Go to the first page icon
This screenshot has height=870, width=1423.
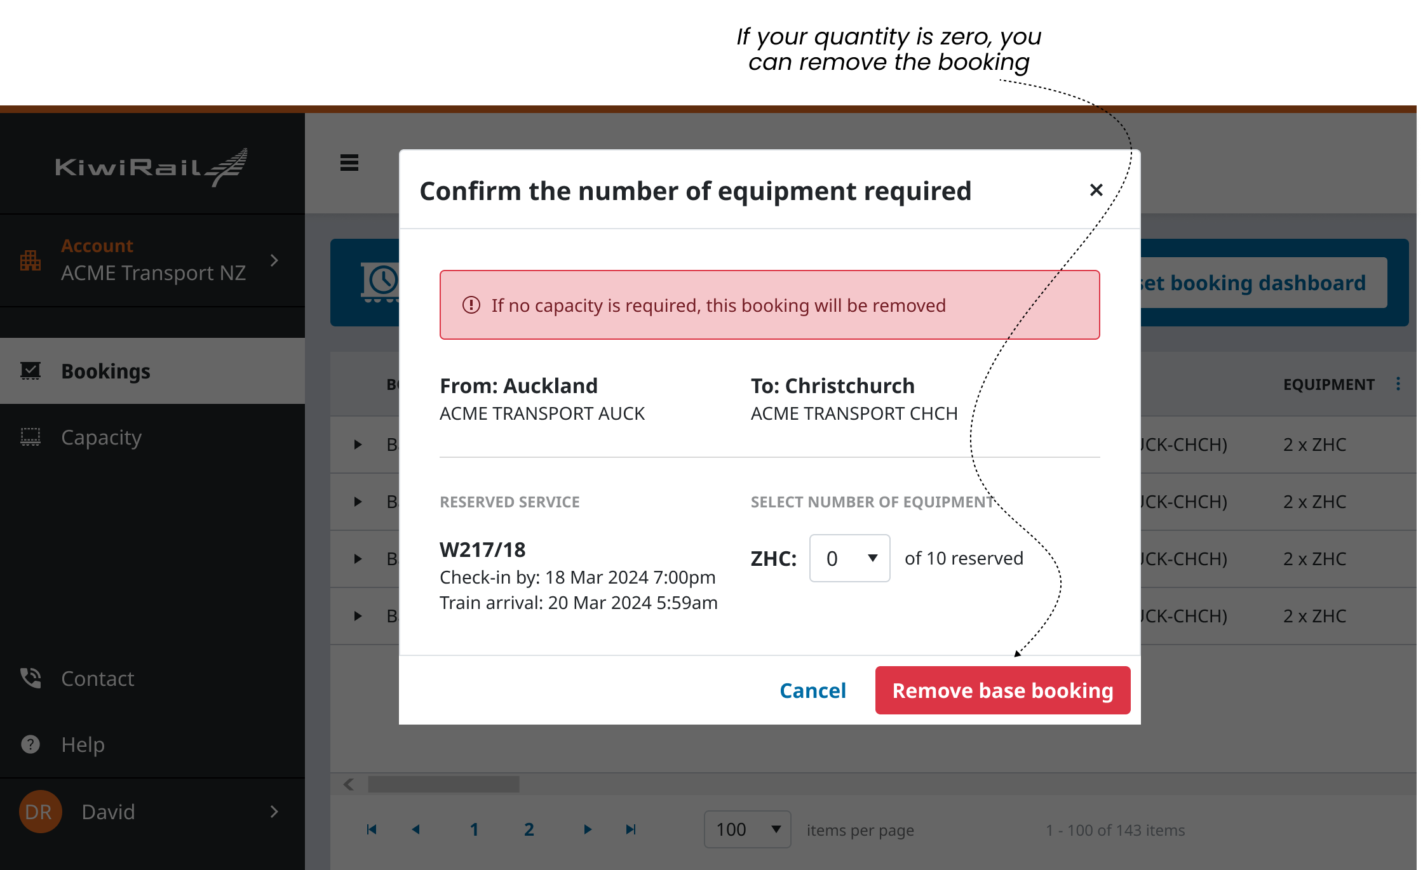tap(372, 829)
